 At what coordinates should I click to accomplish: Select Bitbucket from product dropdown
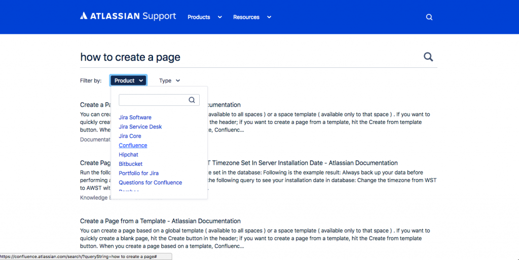click(130, 164)
